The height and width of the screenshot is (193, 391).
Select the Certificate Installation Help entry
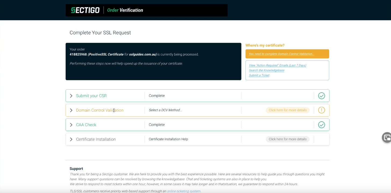click(x=168, y=139)
